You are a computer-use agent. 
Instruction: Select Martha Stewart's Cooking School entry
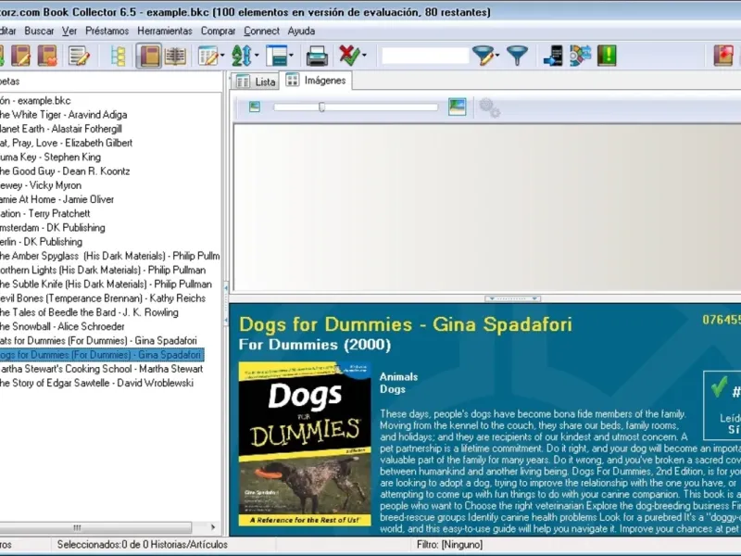tap(102, 370)
